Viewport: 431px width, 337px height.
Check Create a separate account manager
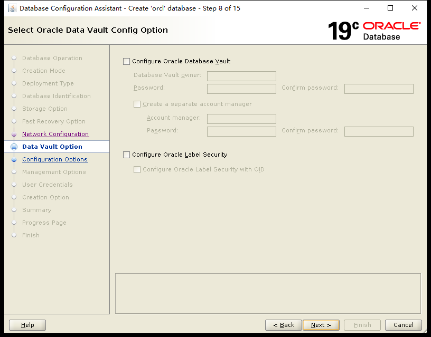click(137, 104)
